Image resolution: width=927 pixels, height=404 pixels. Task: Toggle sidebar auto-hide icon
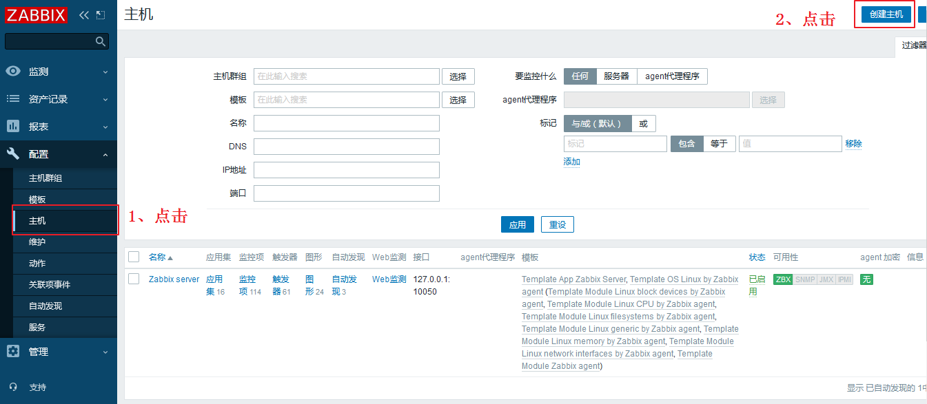click(x=101, y=14)
